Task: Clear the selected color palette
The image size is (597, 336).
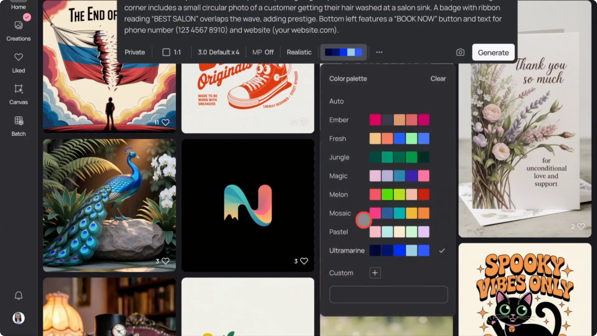Action: (x=438, y=78)
